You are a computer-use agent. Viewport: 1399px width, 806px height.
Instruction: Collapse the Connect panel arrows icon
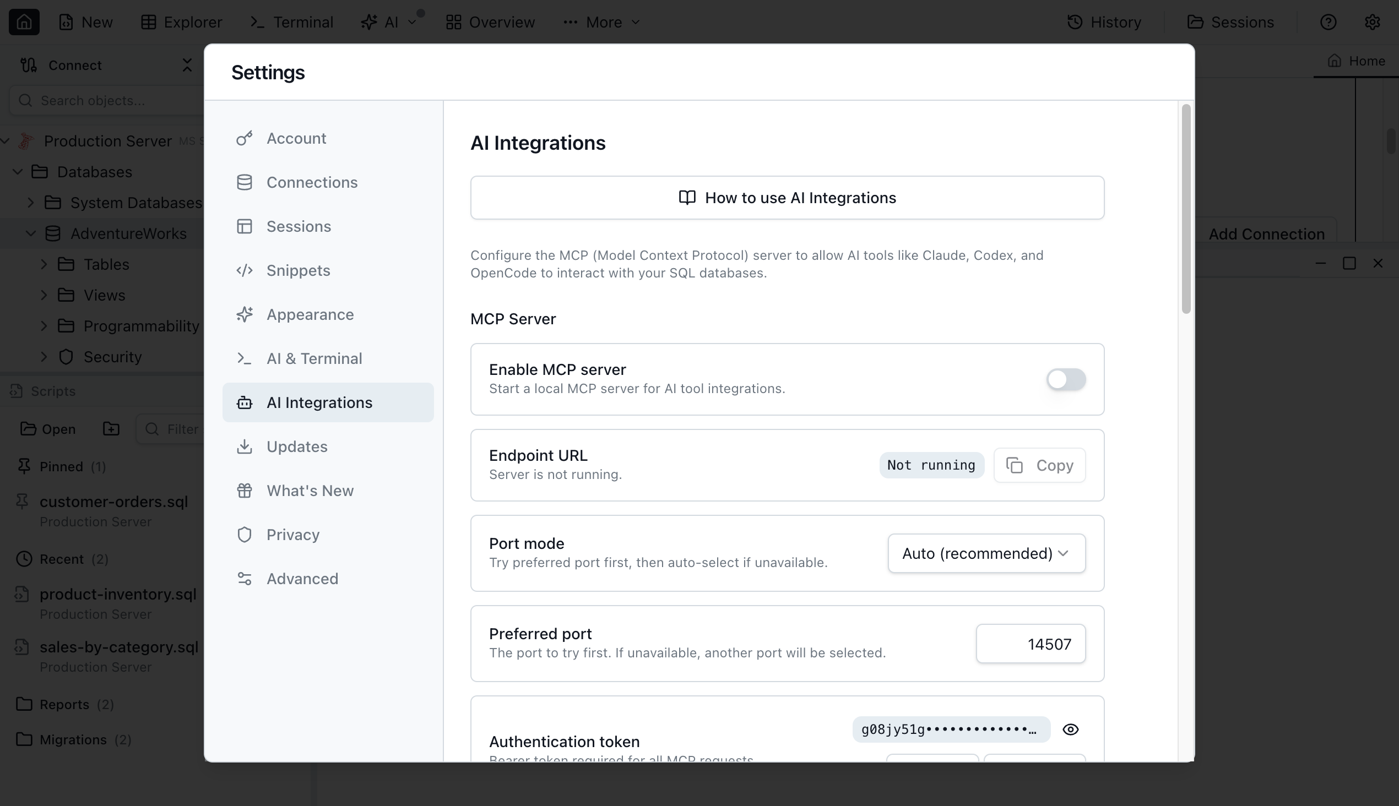pos(187,66)
